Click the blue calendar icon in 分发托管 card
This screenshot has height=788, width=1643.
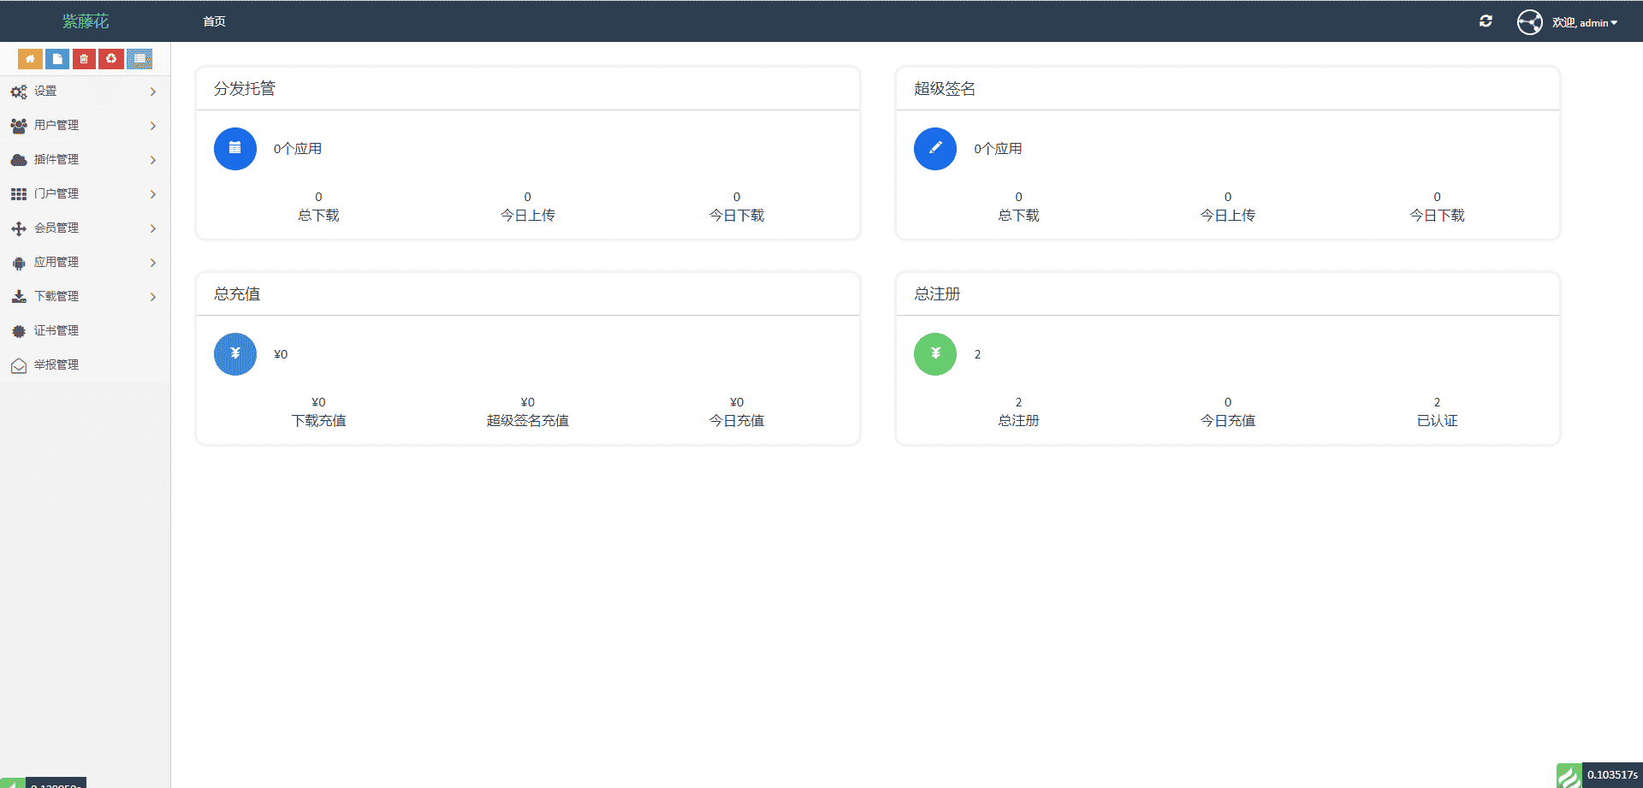[x=235, y=149]
